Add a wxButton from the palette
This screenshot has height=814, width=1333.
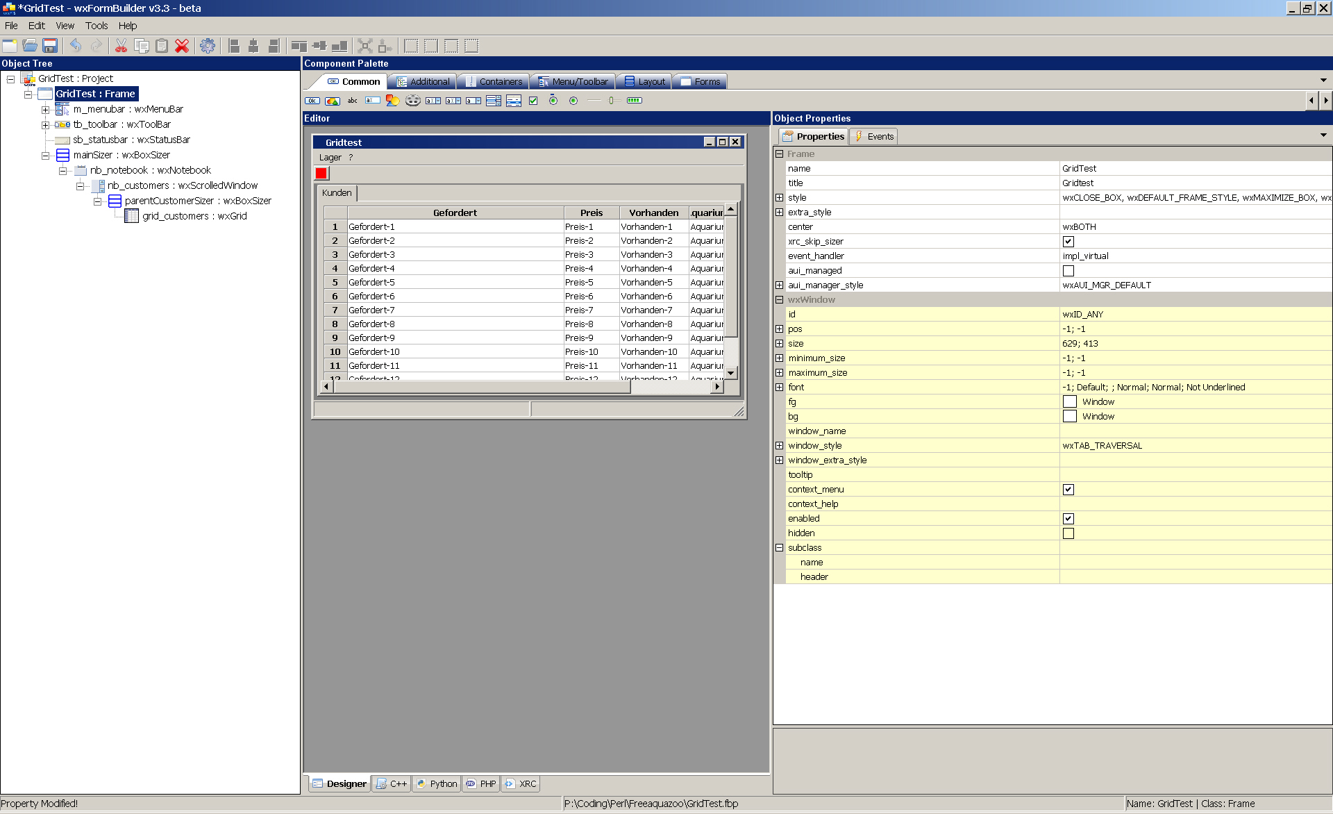point(312,101)
